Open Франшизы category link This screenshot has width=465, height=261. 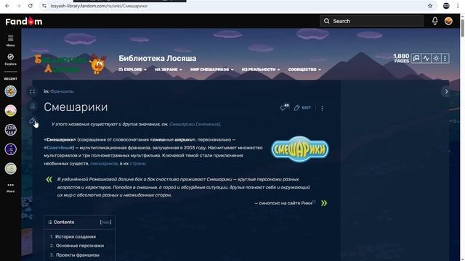click(x=62, y=91)
